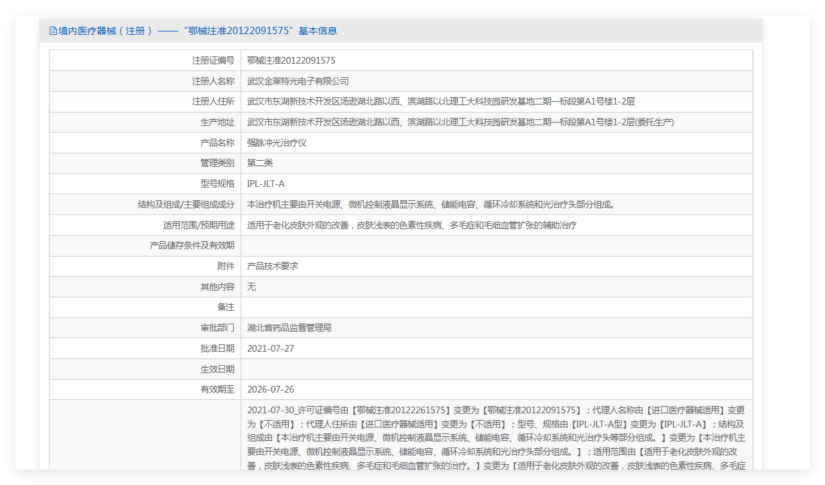Select the product name 强脉冲光治疗仪
The image size is (825, 485).
click(277, 143)
